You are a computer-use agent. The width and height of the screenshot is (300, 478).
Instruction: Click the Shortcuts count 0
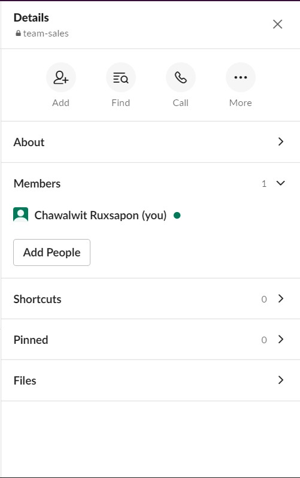(264, 299)
